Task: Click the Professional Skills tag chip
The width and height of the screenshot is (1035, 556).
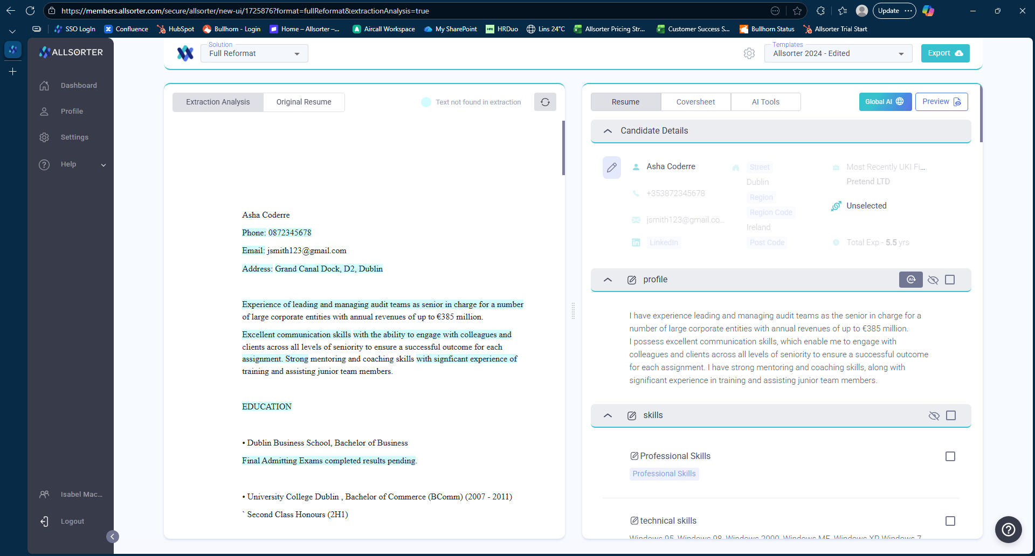Action: coord(664,474)
